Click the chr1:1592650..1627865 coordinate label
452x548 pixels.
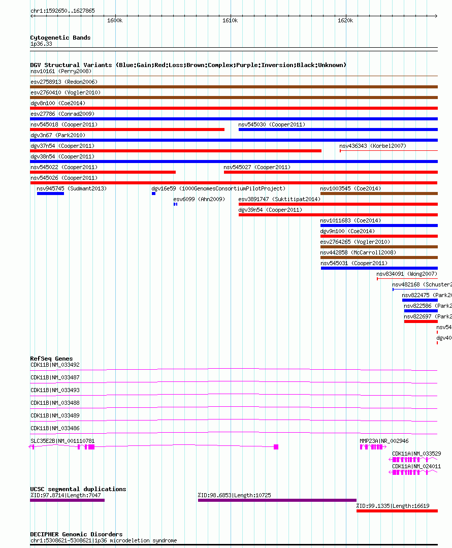click(x=62, y=11)
